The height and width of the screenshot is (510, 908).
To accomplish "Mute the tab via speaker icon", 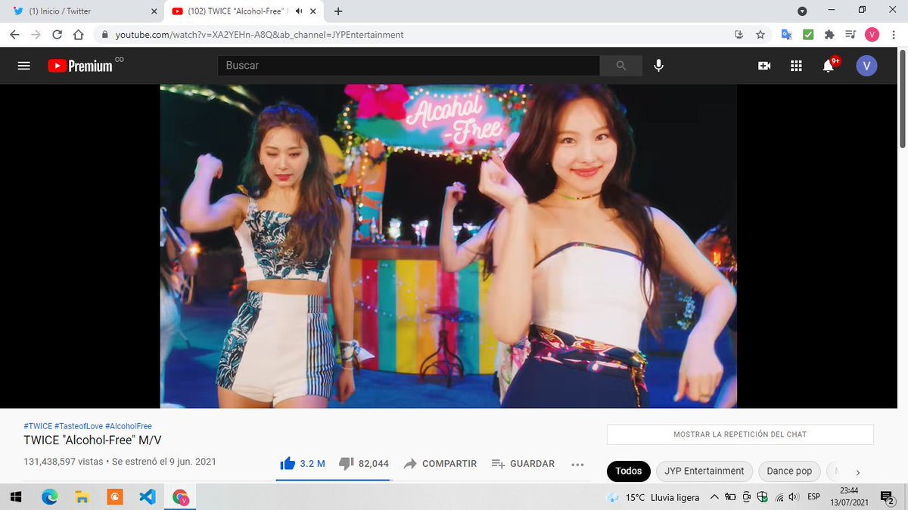I will pyautogui.click(x=300, y=11).
